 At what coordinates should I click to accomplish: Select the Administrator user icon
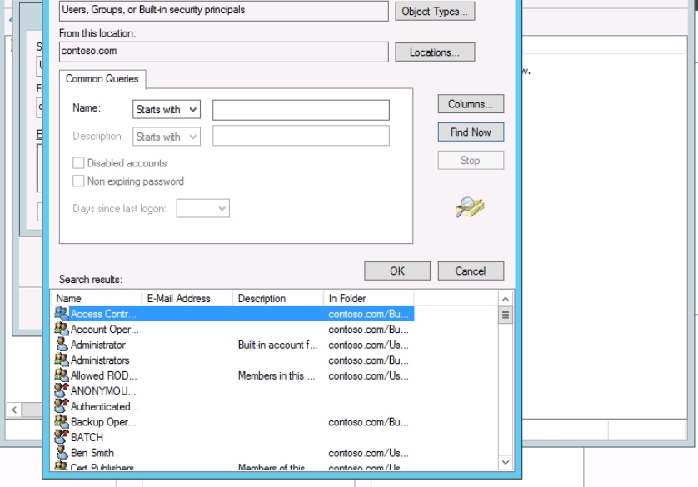pyautogui.click(x=62, y=345)
